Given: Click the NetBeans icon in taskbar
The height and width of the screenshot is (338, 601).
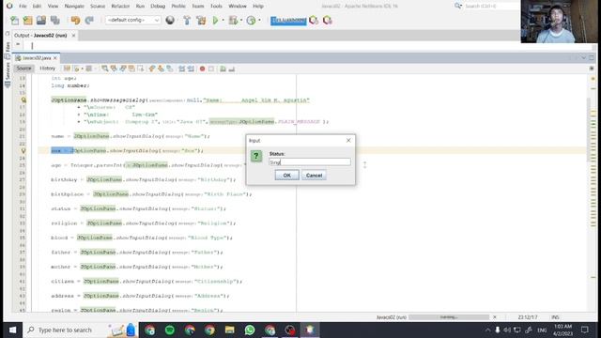Looking at the screenshot, I should [x=310, y=330].
